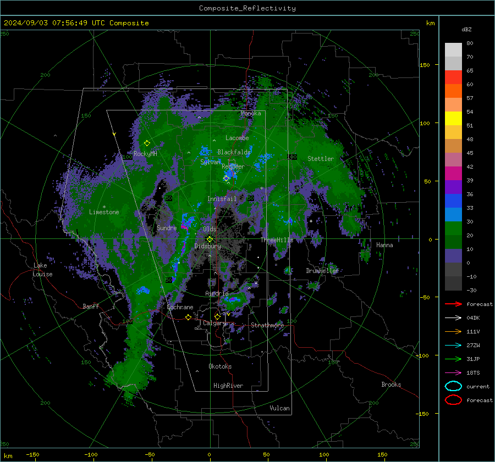Click the cyan 27ZW arrow legend icon
Image resolution: width=495 pixels, height=462 pixels.
[453, 346]
